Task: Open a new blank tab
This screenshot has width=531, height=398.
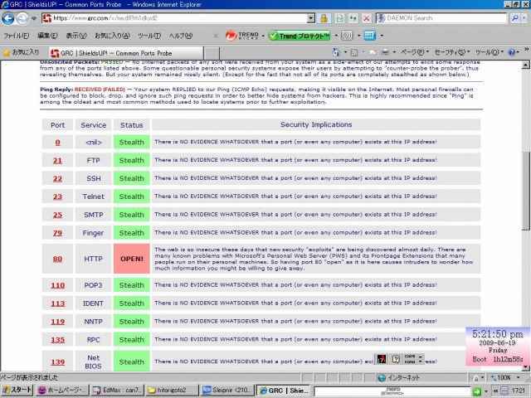Action: (x=212, y=53)
